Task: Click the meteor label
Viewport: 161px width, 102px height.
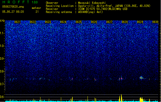Action: point(36,8)
